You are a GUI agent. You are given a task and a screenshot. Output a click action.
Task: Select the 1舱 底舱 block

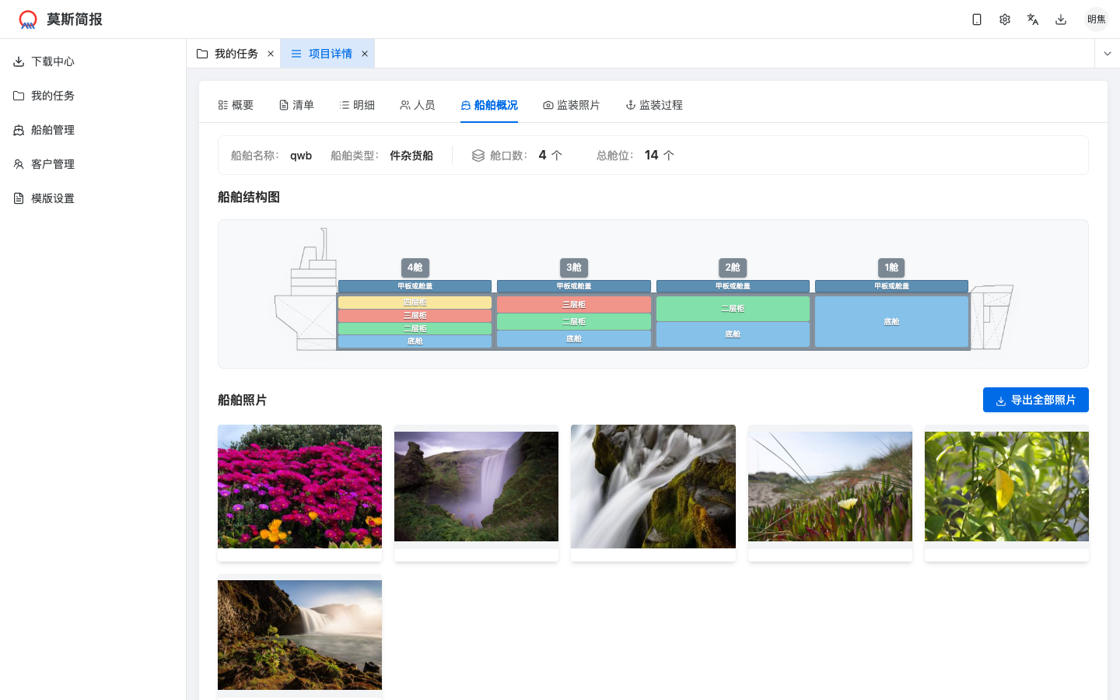click(x=891, y=321)
